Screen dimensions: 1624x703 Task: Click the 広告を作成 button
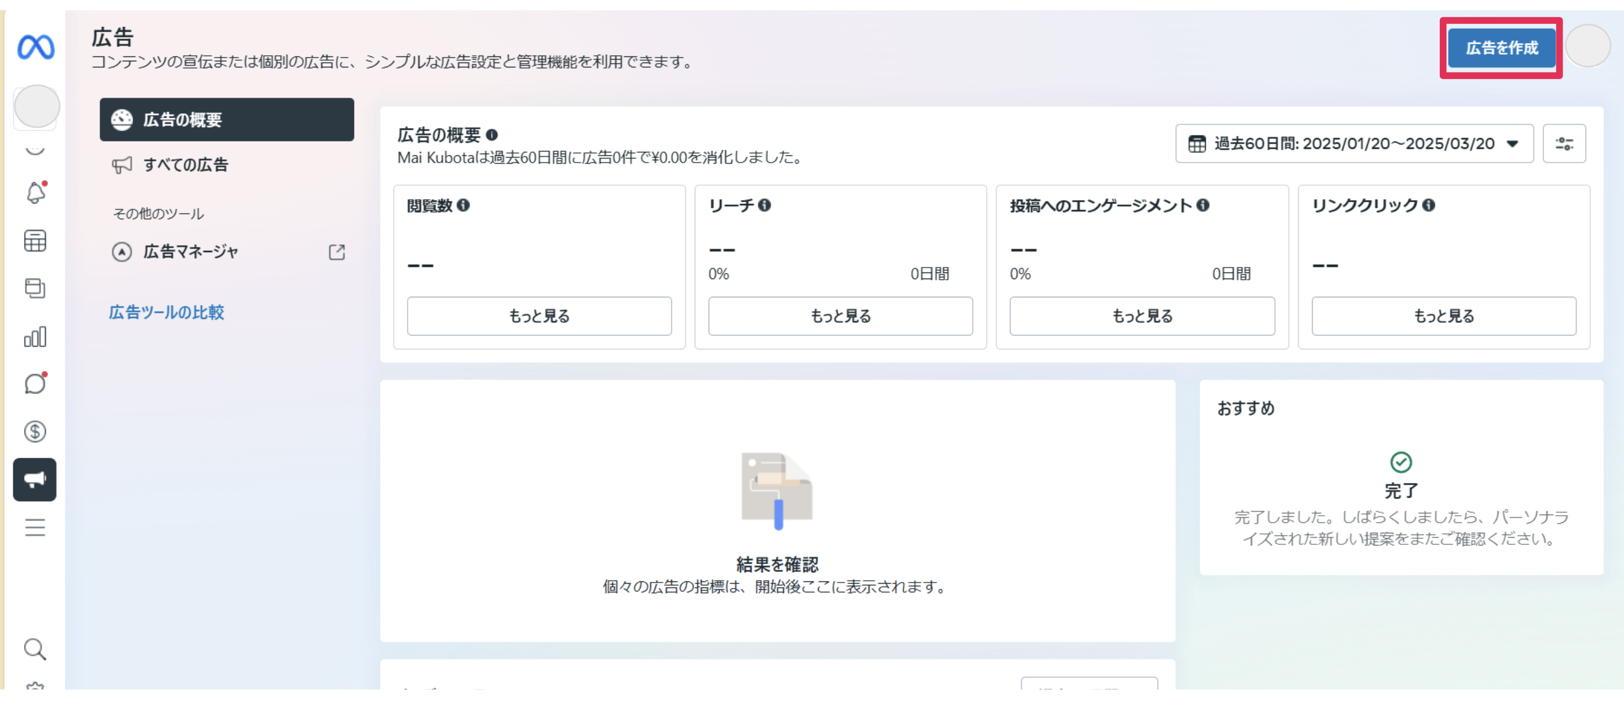[x=1501, y=48]
